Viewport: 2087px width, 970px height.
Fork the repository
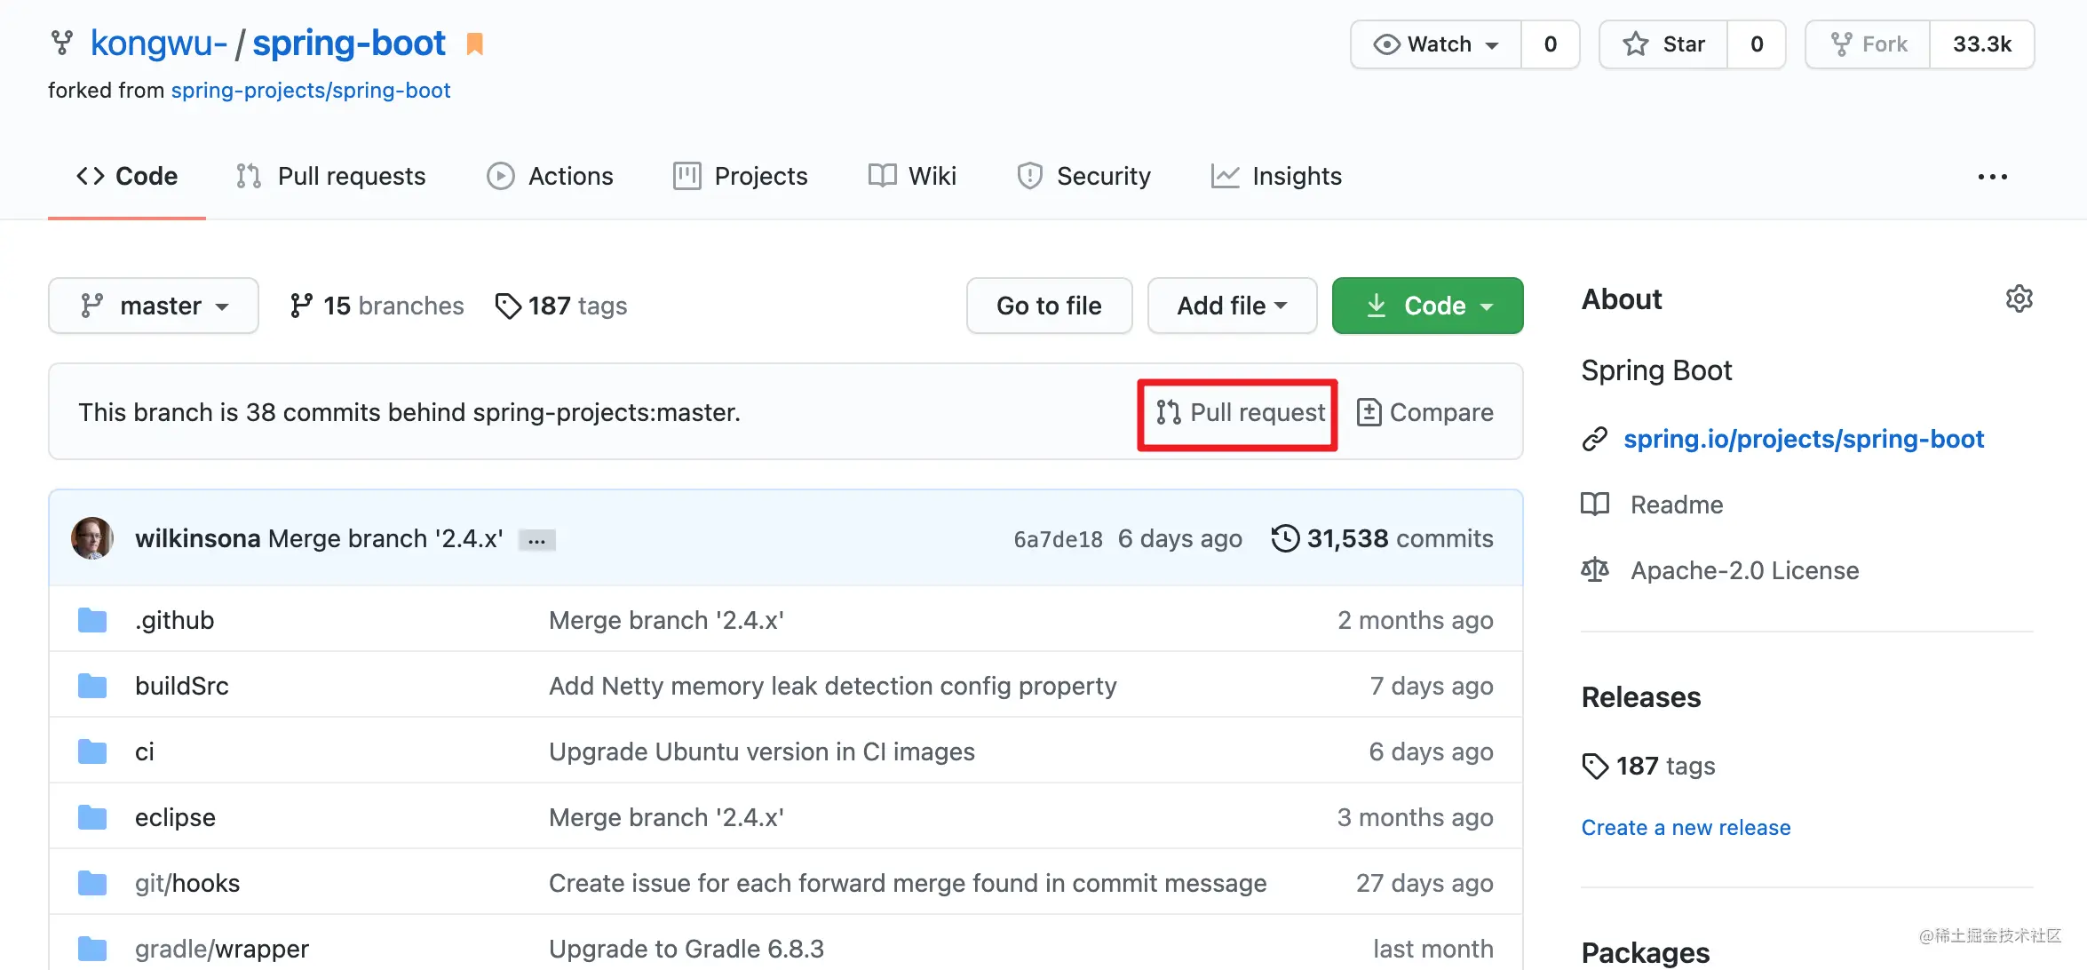(x=1869, y=44)
